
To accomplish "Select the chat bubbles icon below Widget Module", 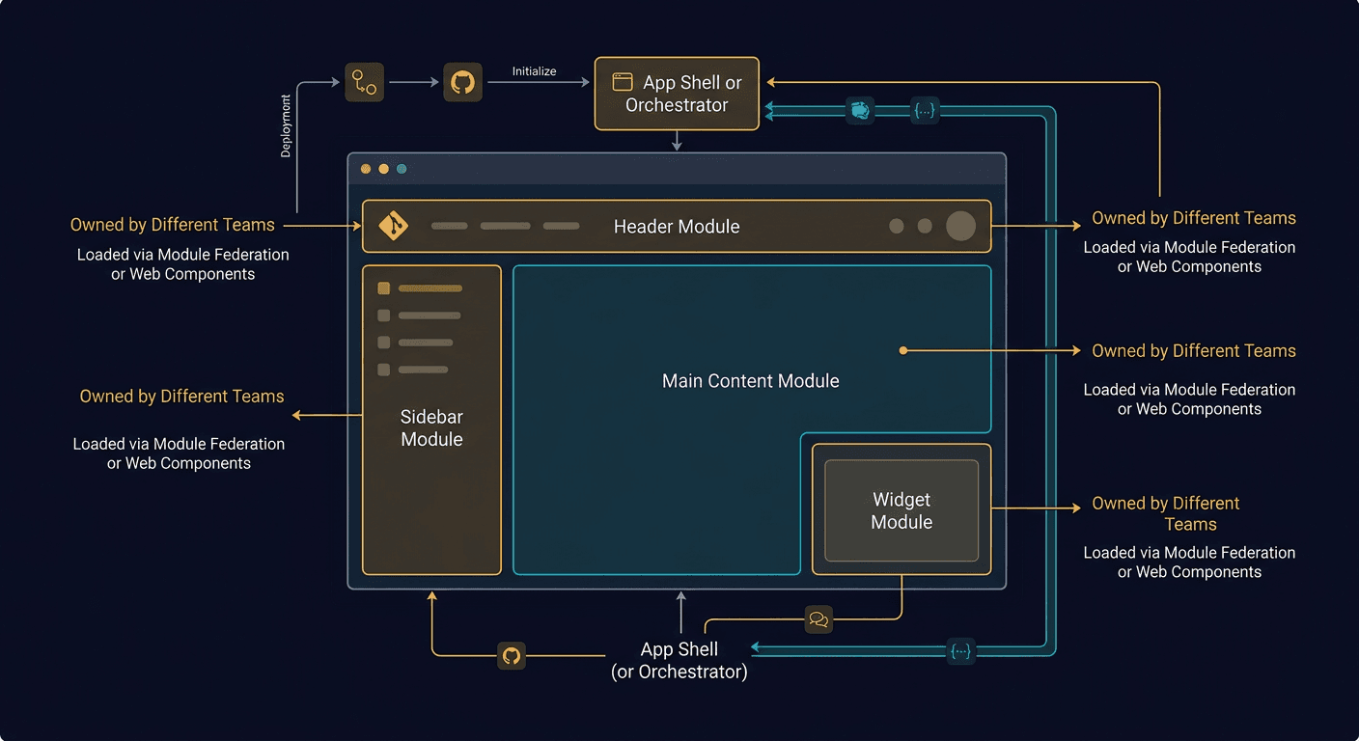I will tap(818, 619).
